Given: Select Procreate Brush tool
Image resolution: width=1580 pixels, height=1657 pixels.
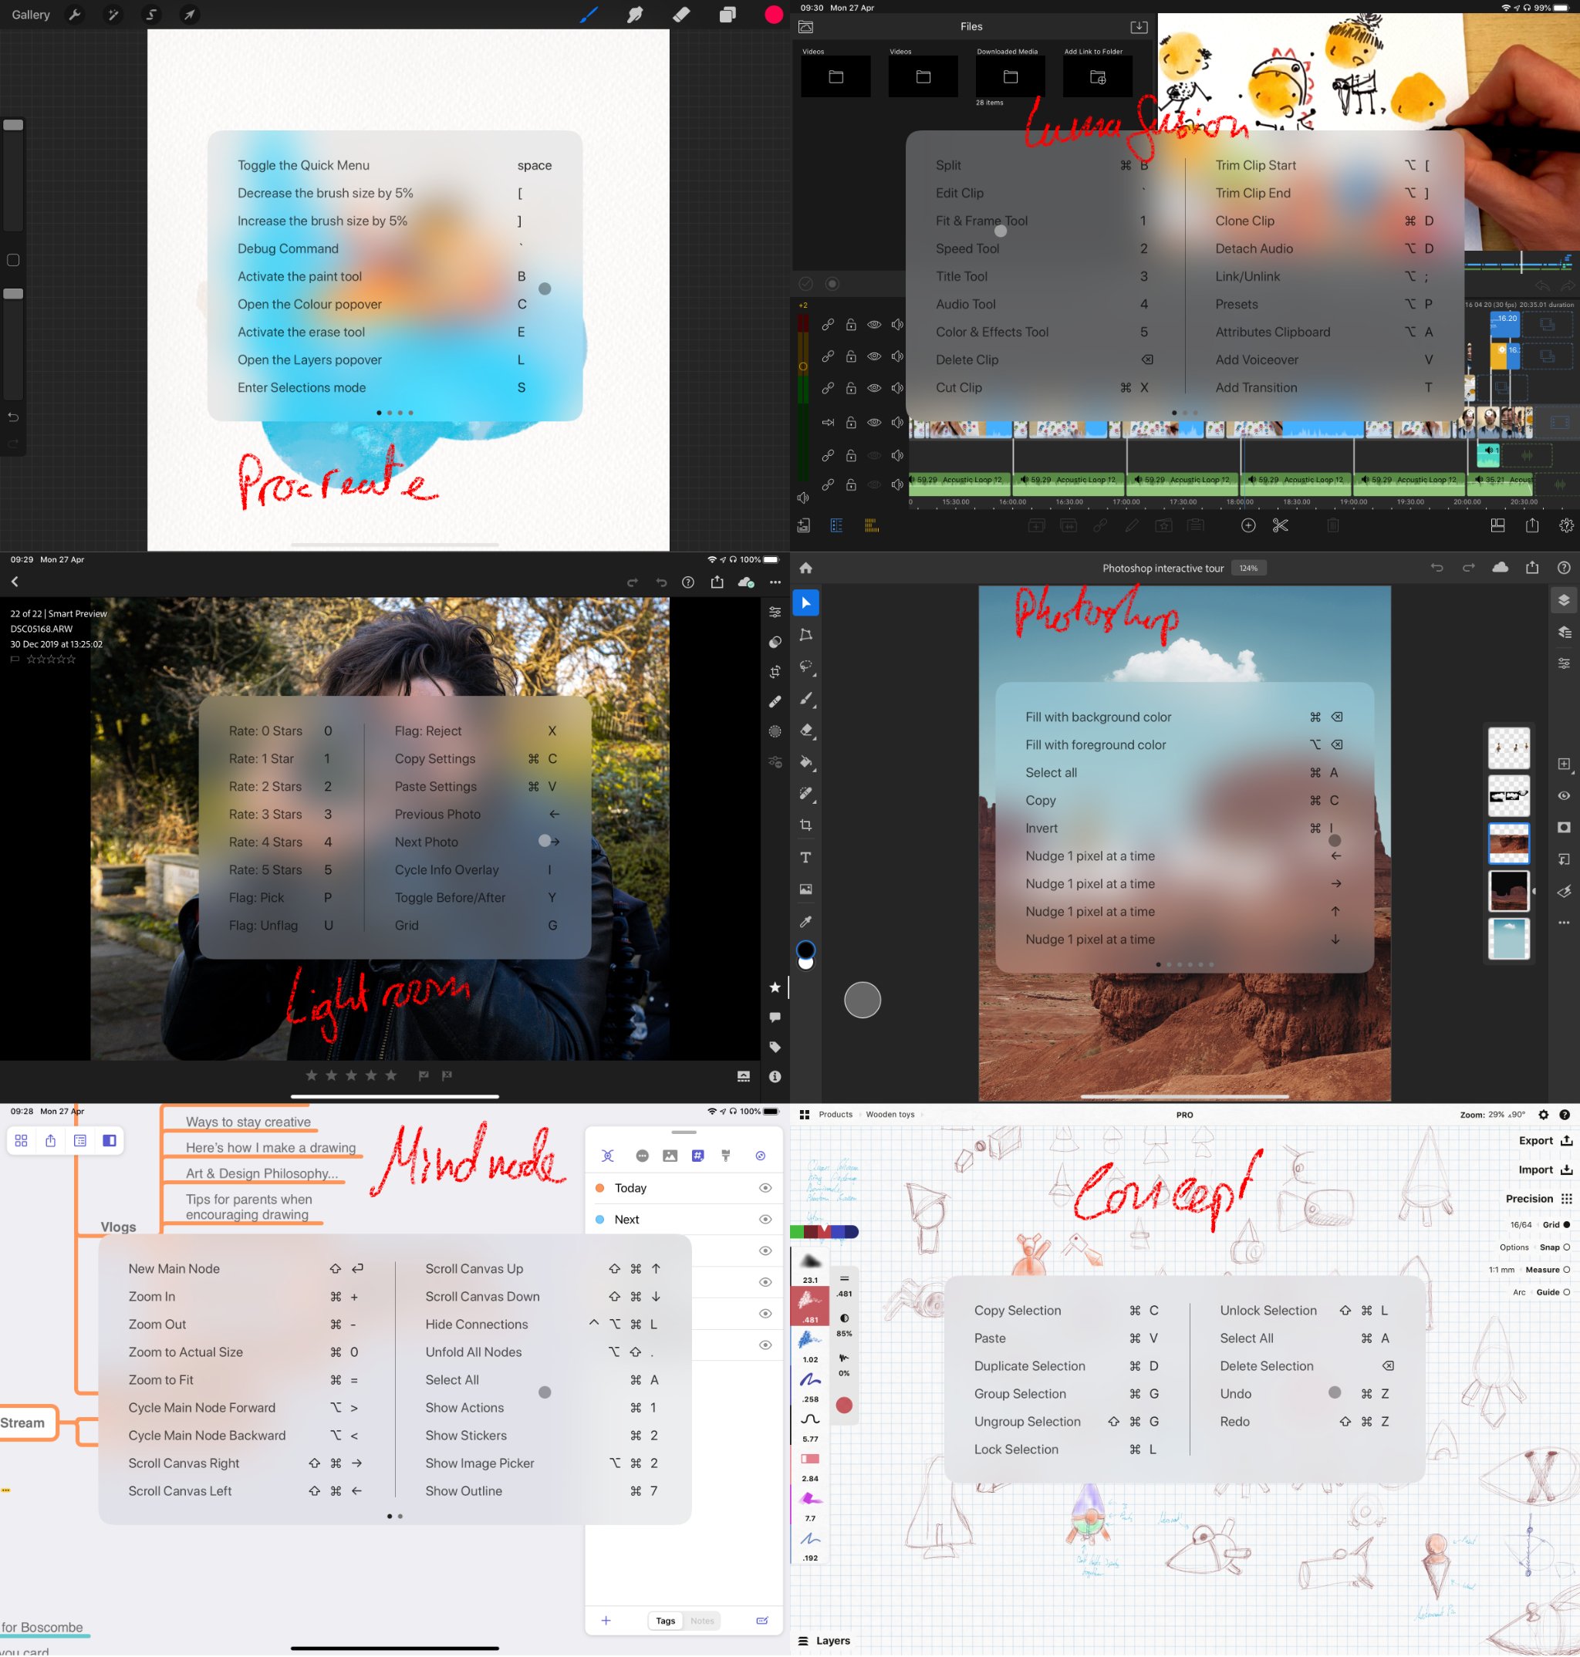Looking at the screenshot, I should [x=589, y=15].
